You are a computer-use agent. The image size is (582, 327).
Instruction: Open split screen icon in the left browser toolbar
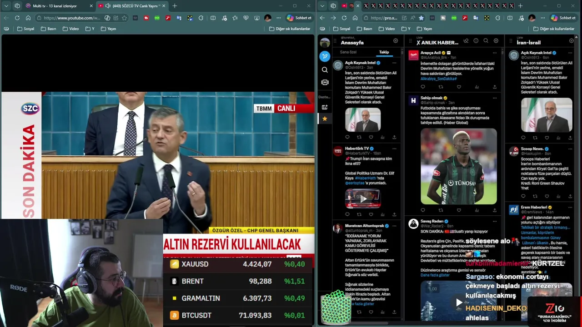coord(213,18)
